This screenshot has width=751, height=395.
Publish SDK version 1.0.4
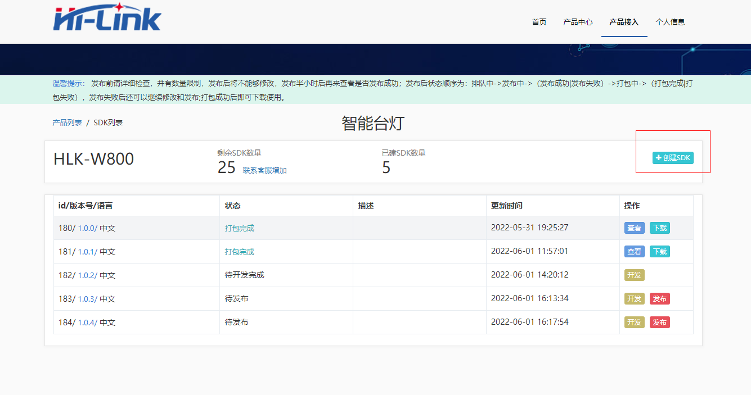(x=659, y=323)
